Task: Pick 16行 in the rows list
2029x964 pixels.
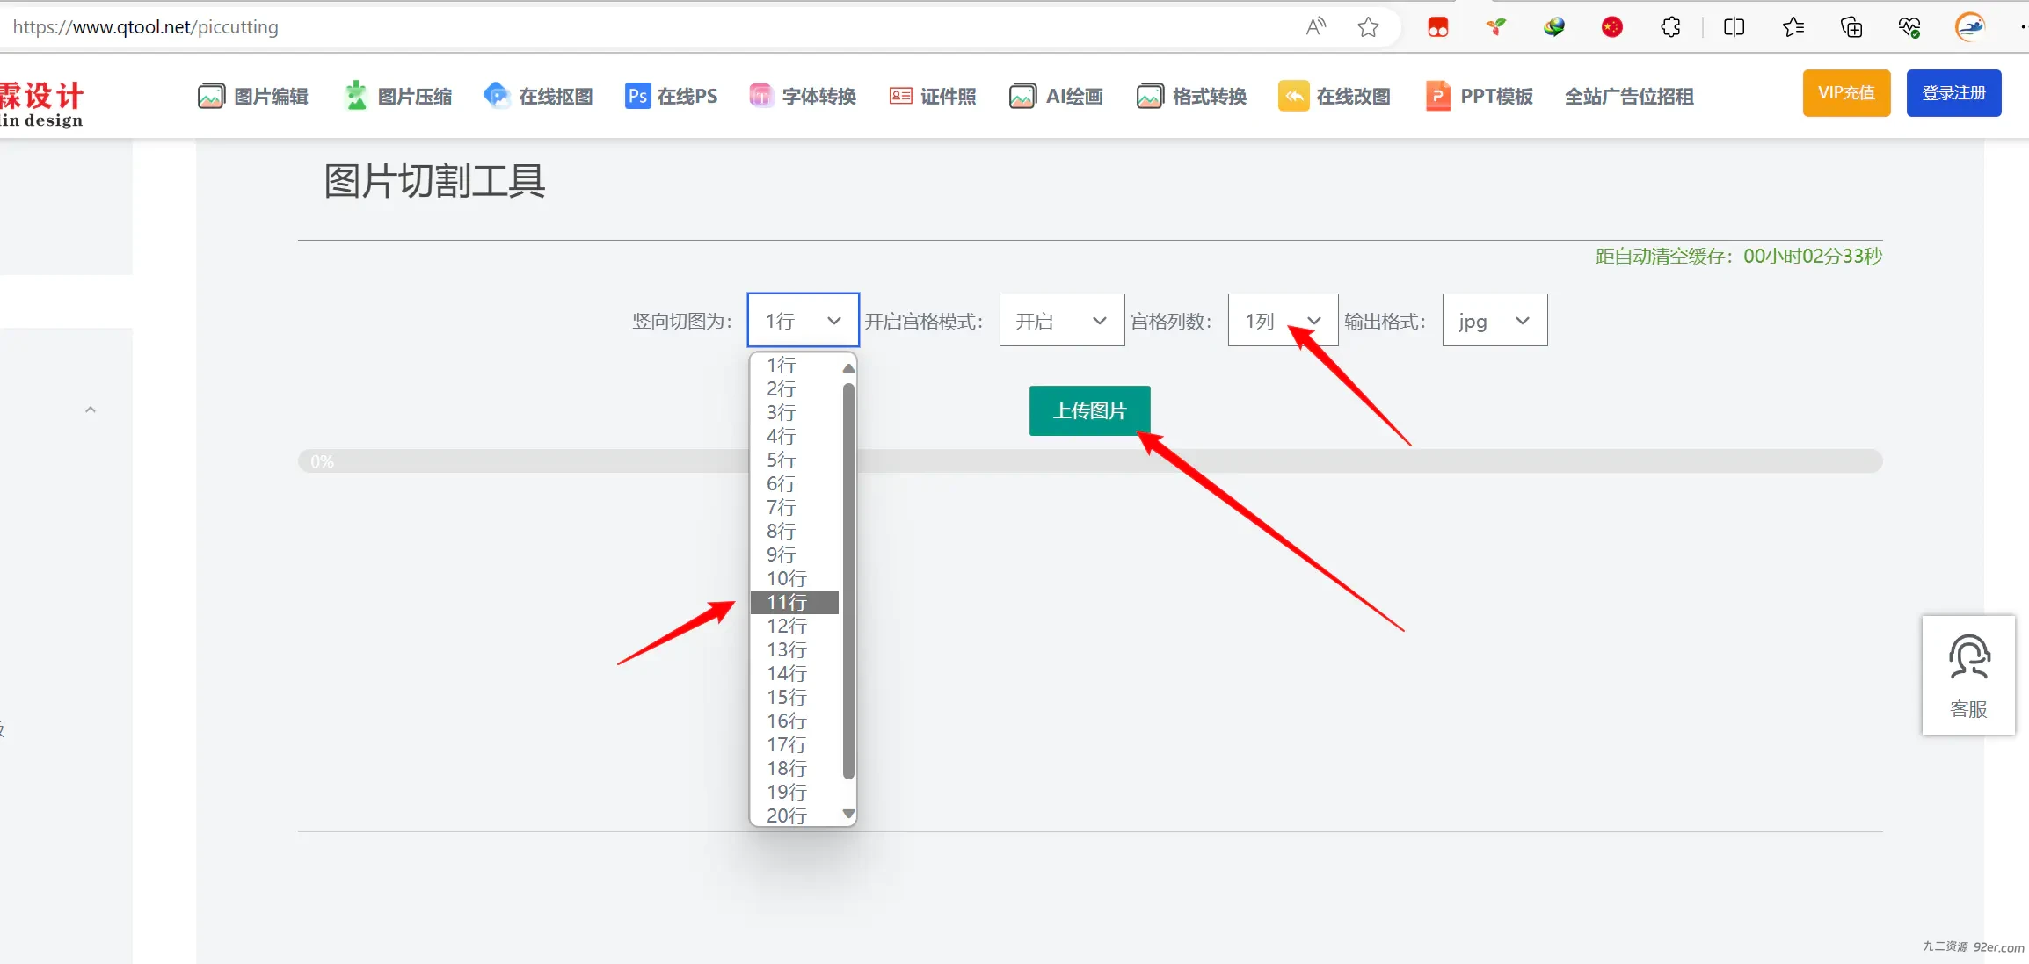Action: pyautogui.click(x=795, y=721)
